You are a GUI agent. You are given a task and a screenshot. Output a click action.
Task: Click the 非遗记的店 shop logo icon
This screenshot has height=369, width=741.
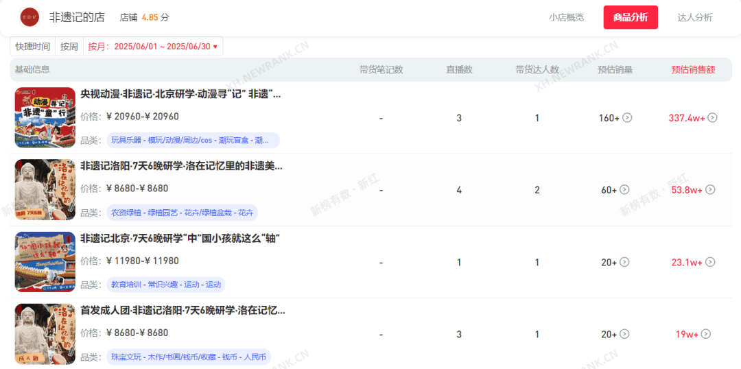coord(30,17)
